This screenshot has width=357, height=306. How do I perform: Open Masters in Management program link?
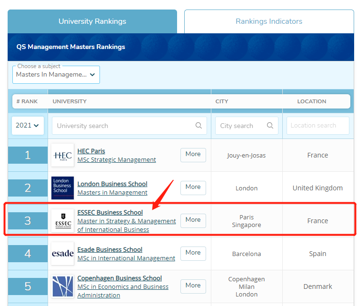click(112, 193)
